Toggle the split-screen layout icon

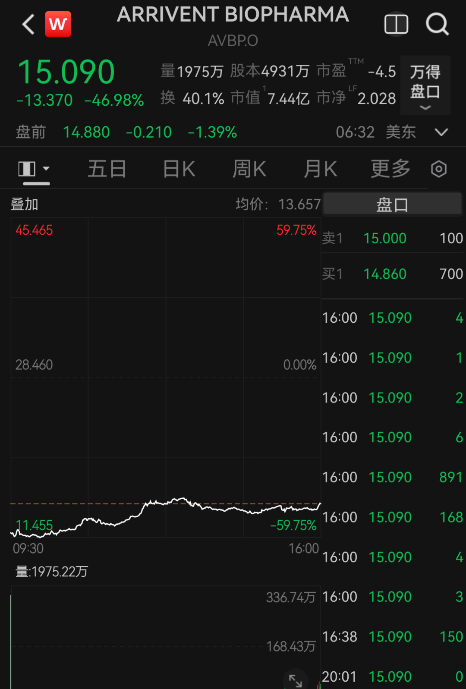396,24
